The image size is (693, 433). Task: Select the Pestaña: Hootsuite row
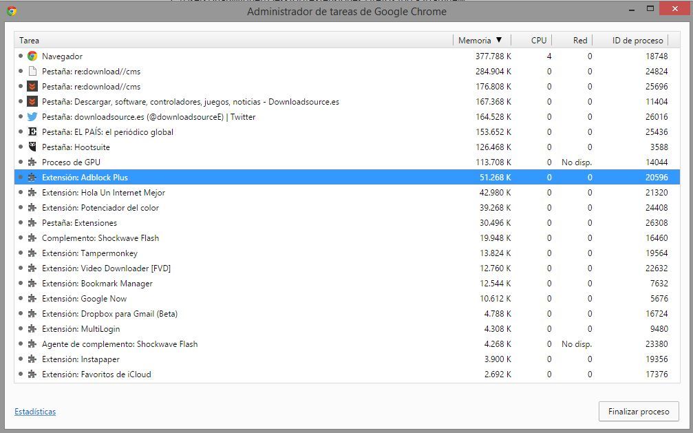click(347, 147)
